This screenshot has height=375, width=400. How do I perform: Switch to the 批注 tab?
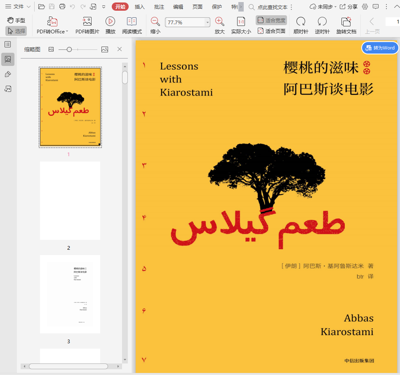pos(159,7)
